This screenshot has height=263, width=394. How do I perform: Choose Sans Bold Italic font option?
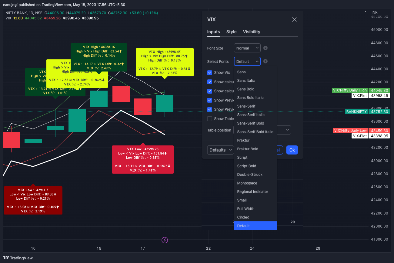[255, 98]
